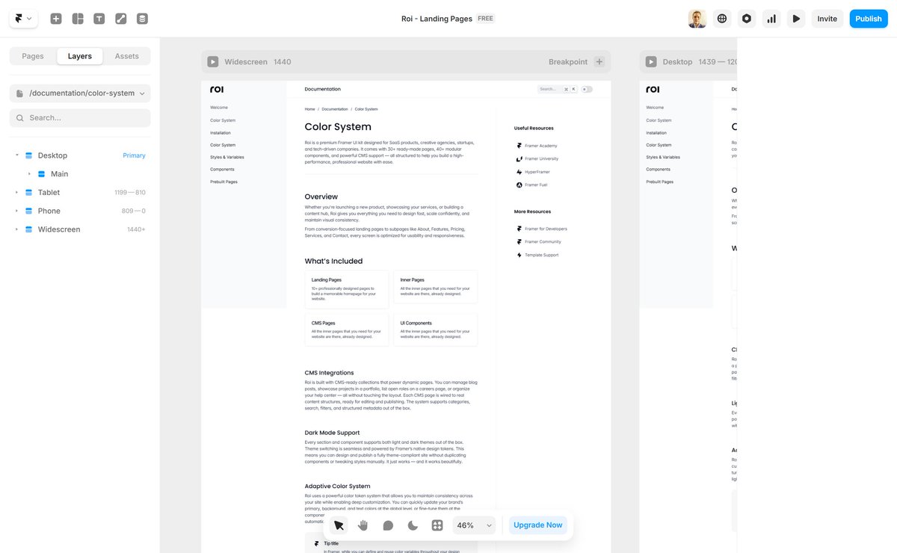Open the /documentation/color-system page dropdown

(80, 93)
